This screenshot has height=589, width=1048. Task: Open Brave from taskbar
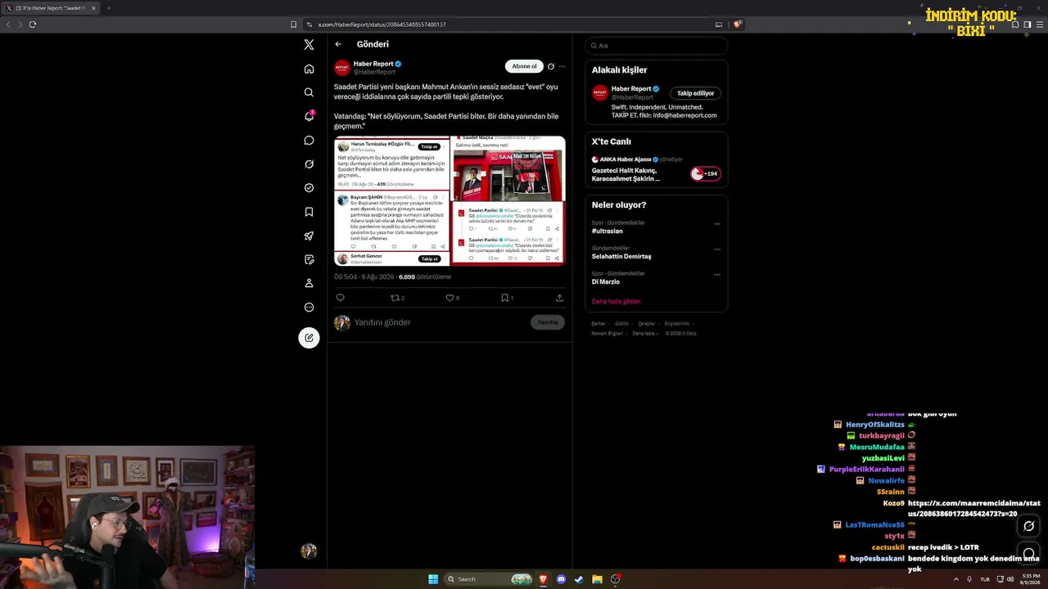click(543, 579)
